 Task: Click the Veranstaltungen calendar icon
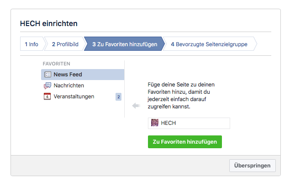tap(47, 97)
